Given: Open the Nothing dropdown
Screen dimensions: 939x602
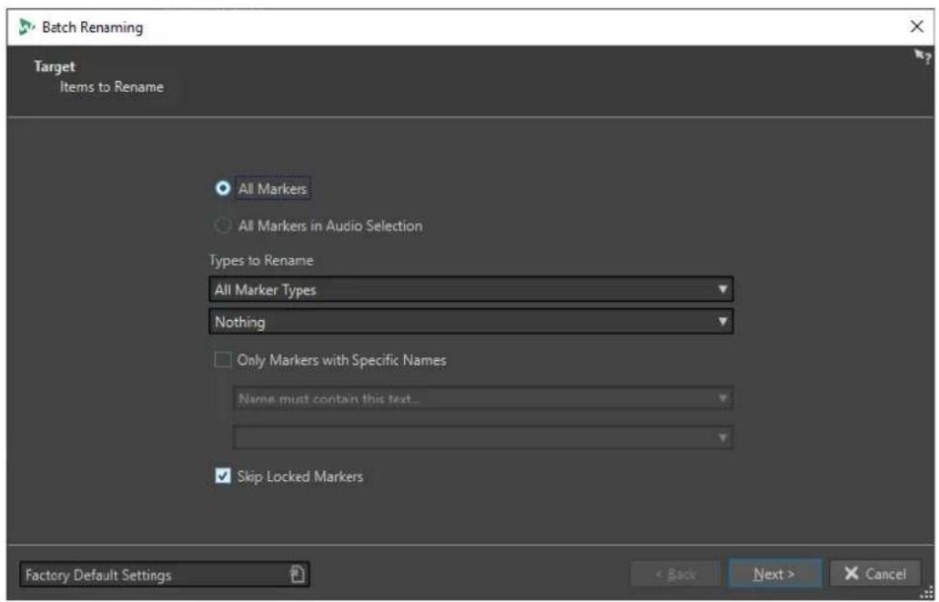Looking at the screenshot, I should click(470, 322).
